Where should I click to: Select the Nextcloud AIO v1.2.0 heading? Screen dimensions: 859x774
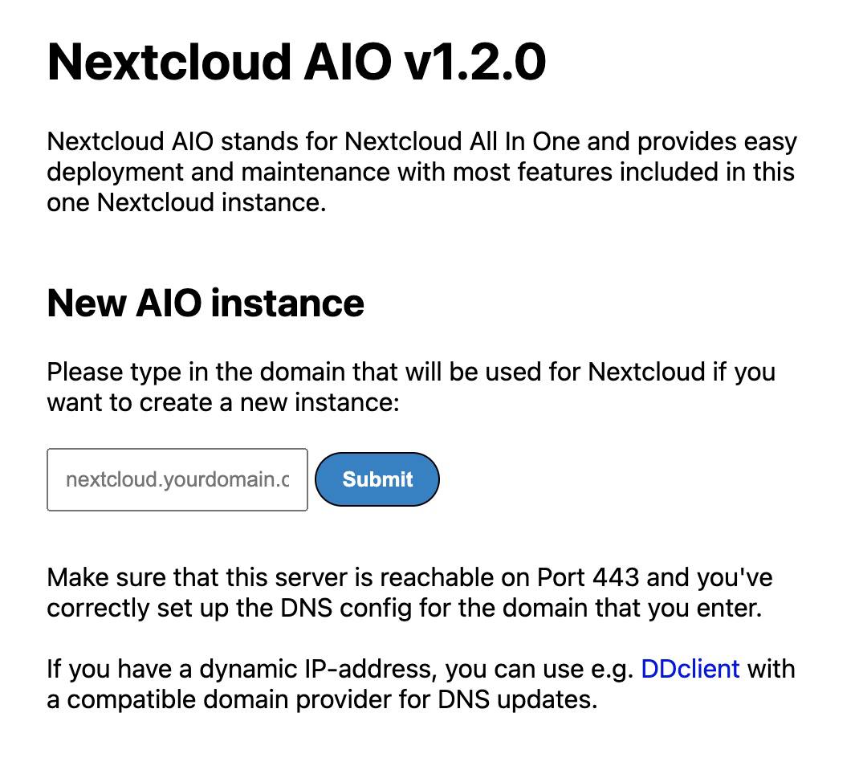pos(297,63)
